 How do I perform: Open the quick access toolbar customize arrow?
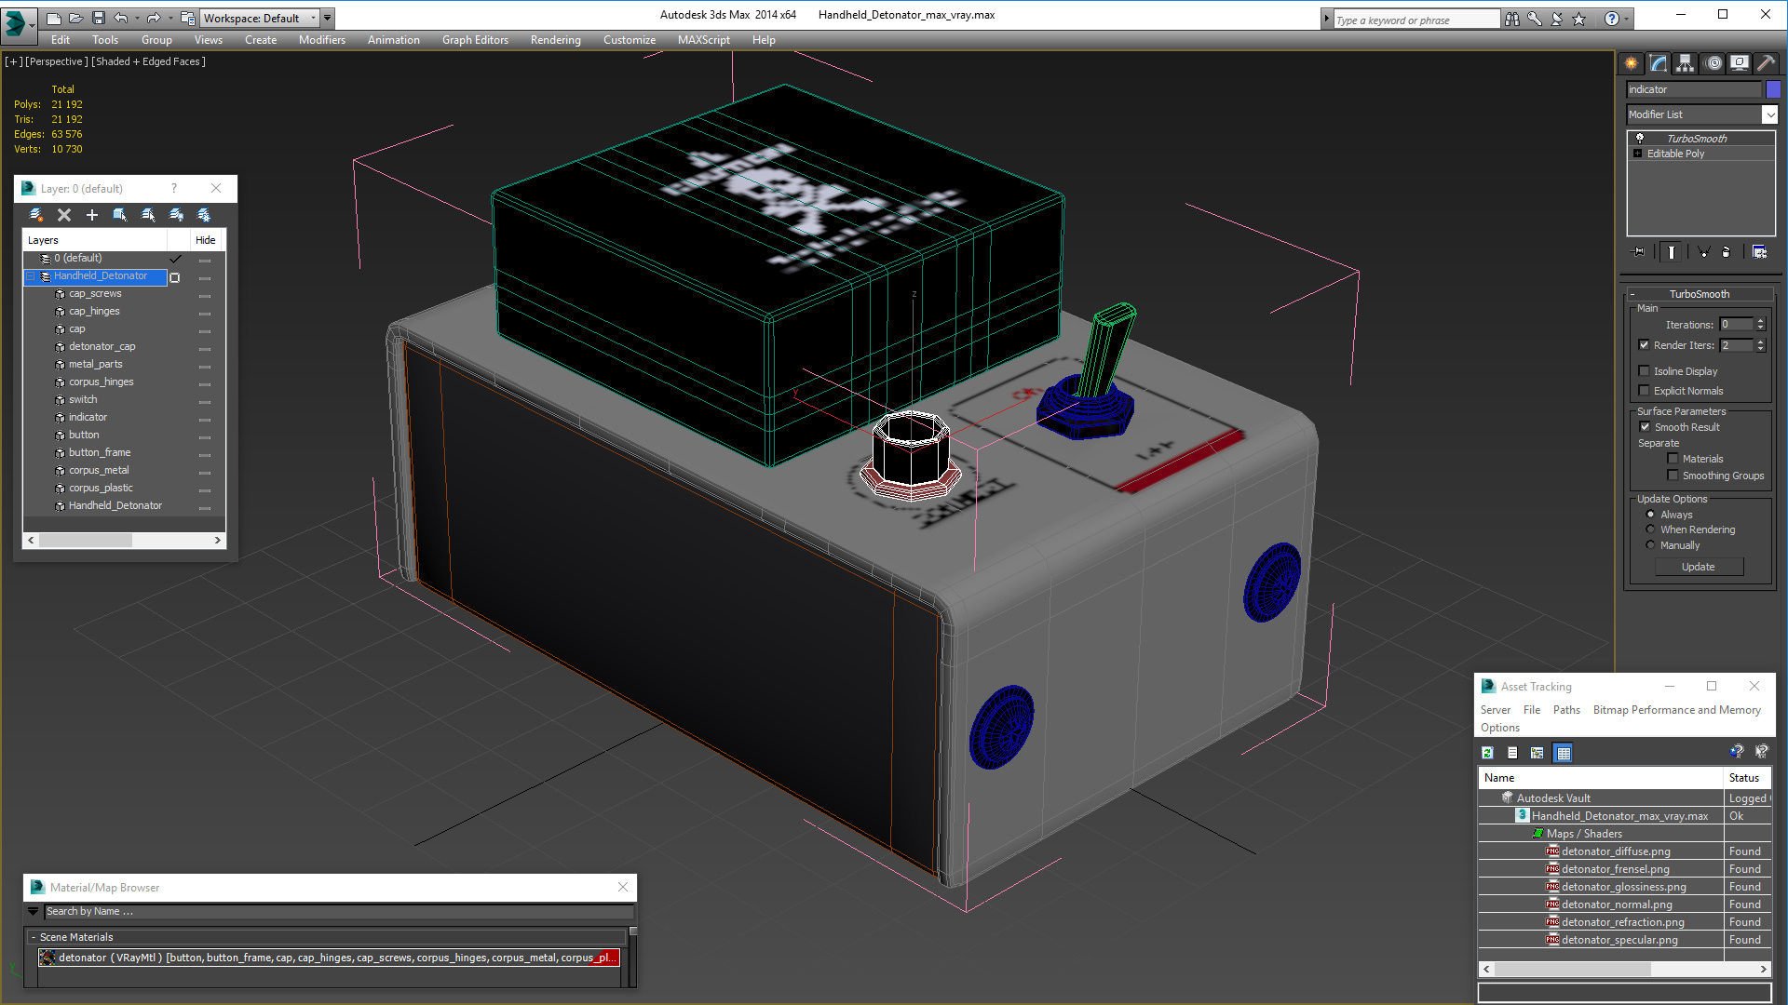point(328,18)
